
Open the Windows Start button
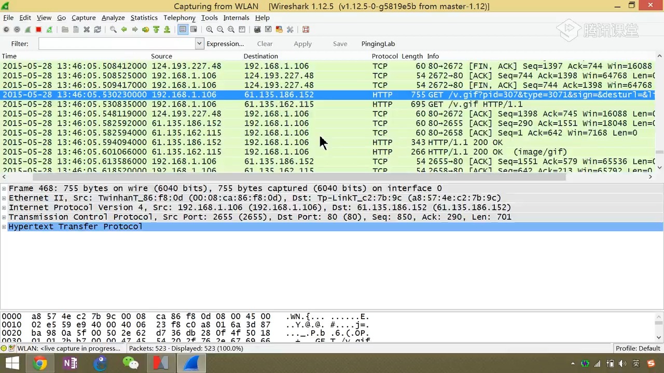pyautogui.click(x=12, y=364)
